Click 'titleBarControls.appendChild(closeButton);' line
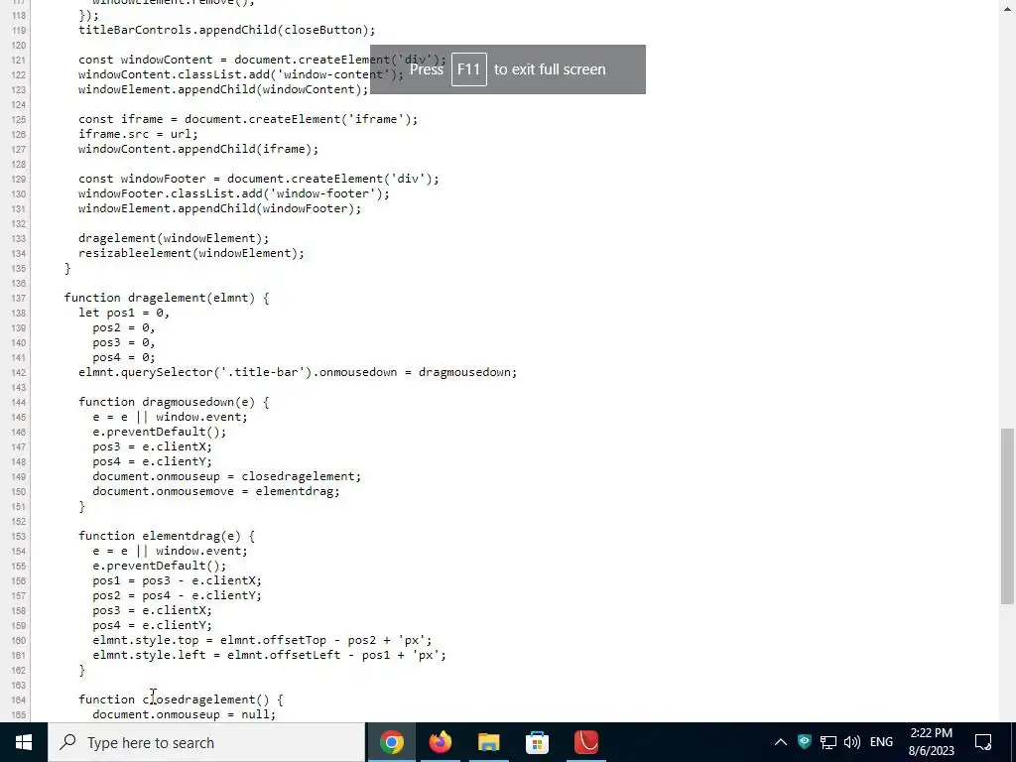Viewport: 1016px width, 762px height. tap(227, 30)
